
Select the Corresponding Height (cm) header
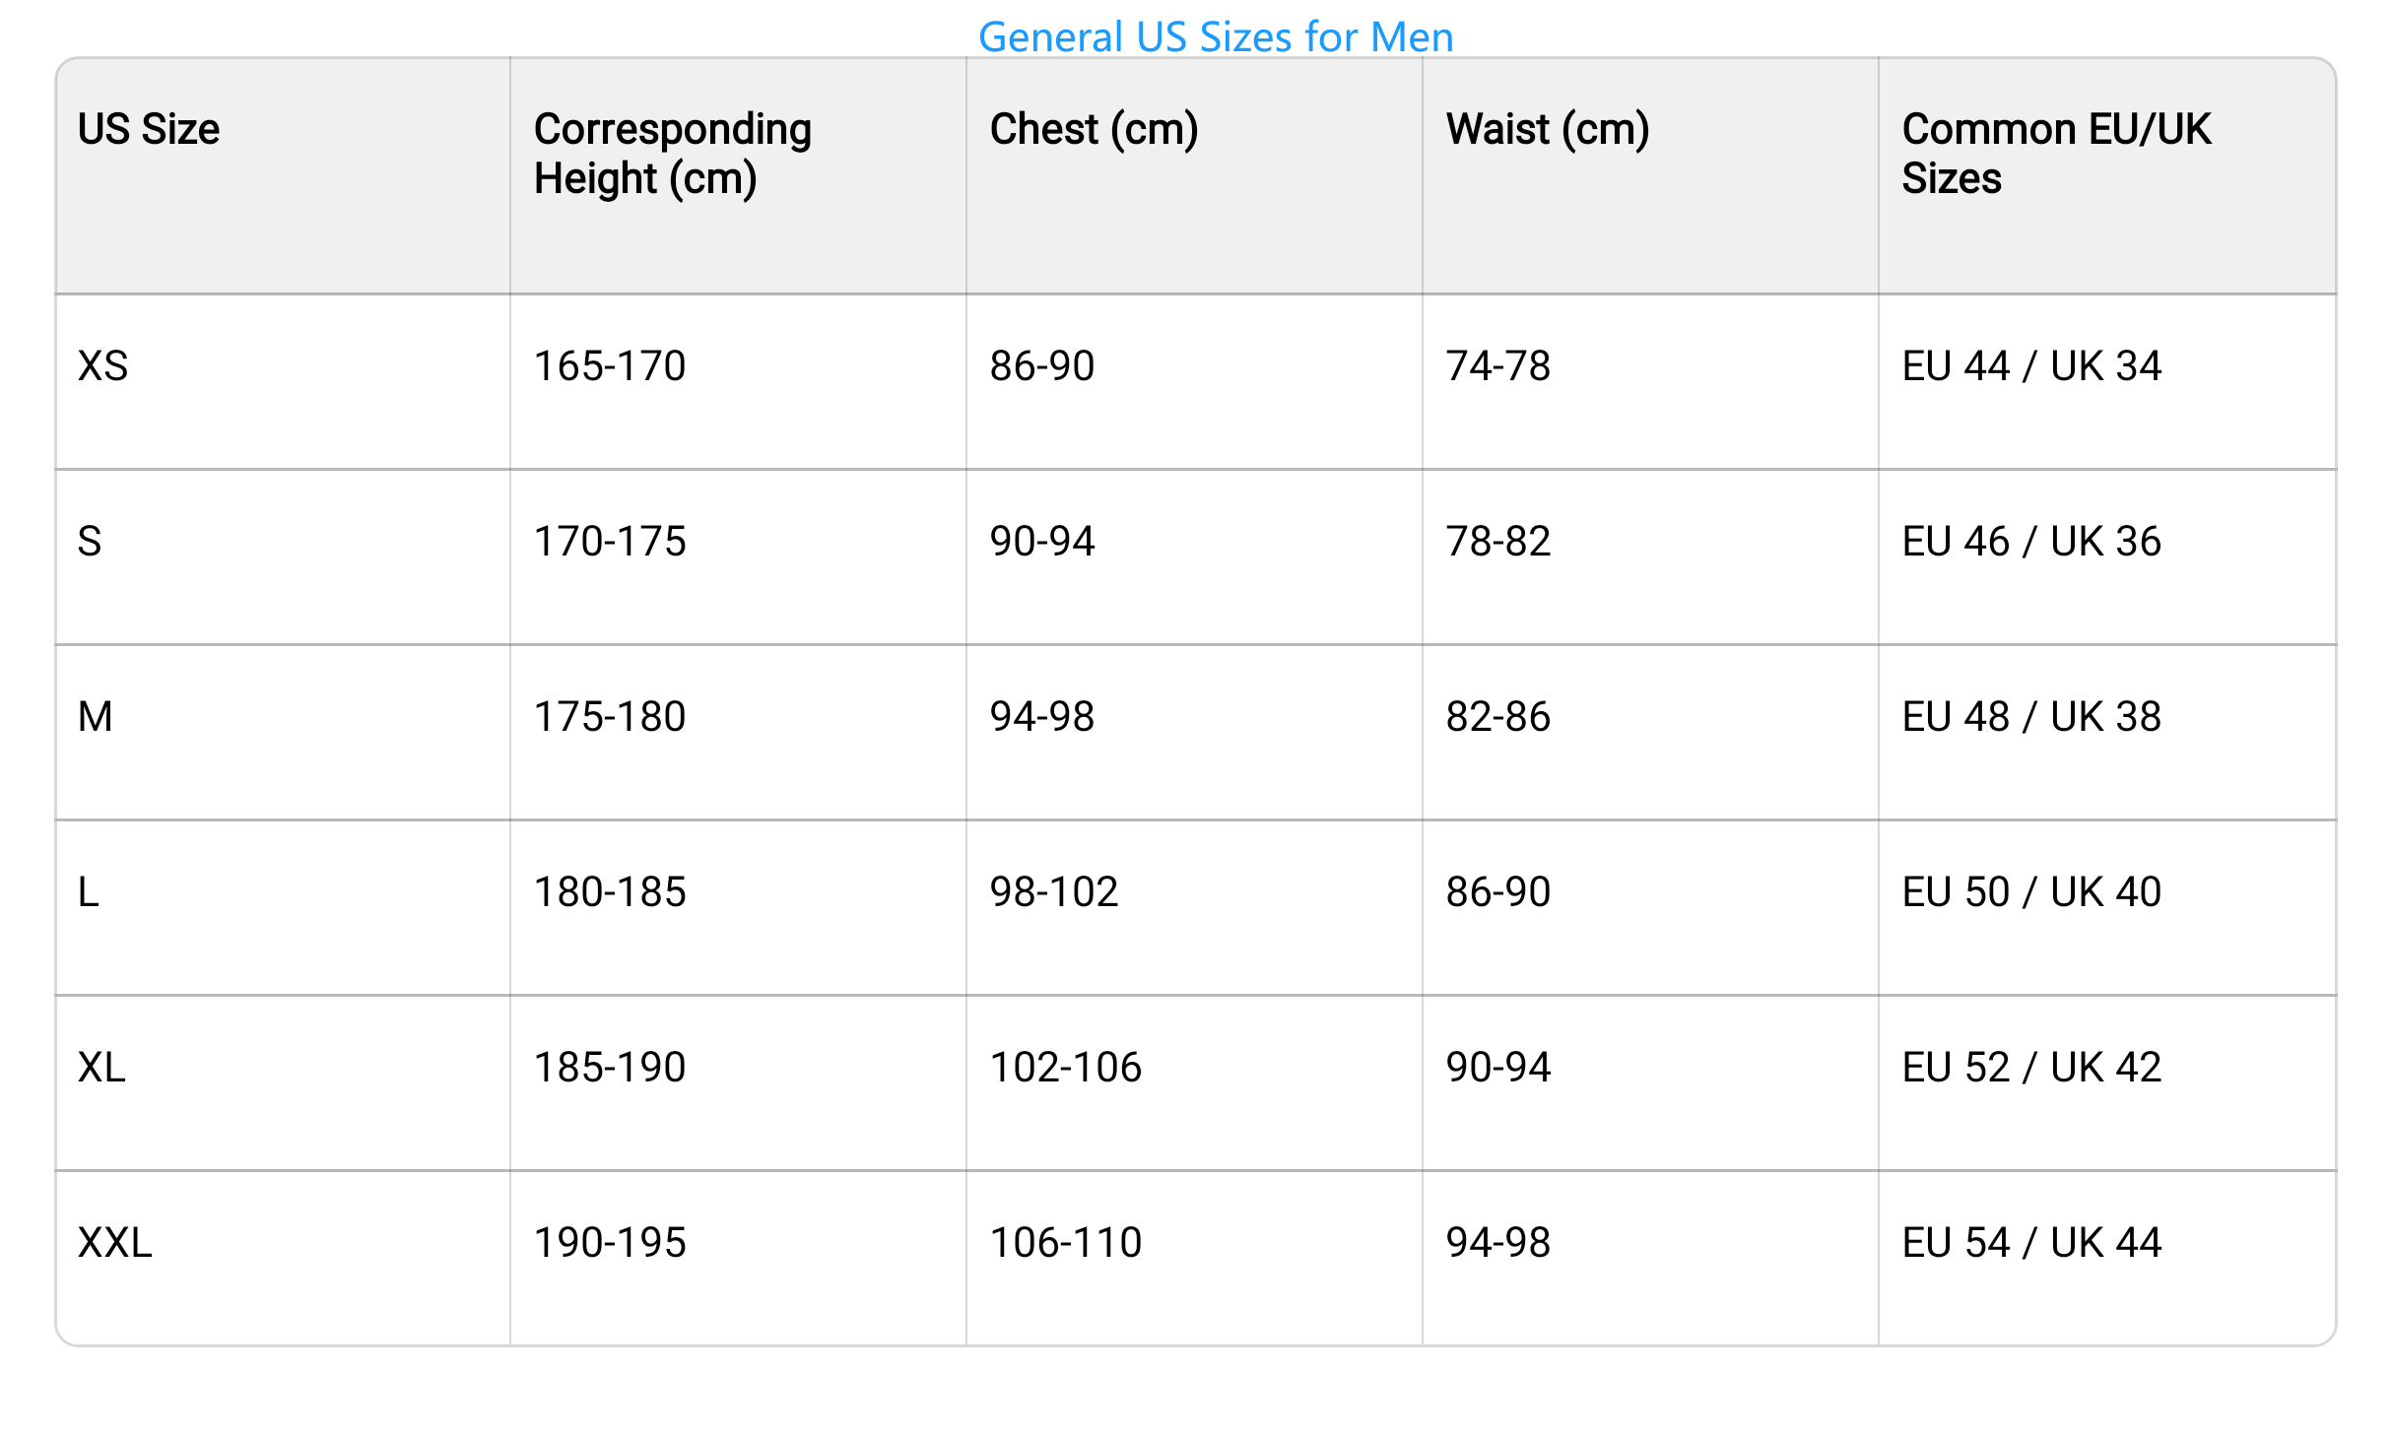click(739, 175)
